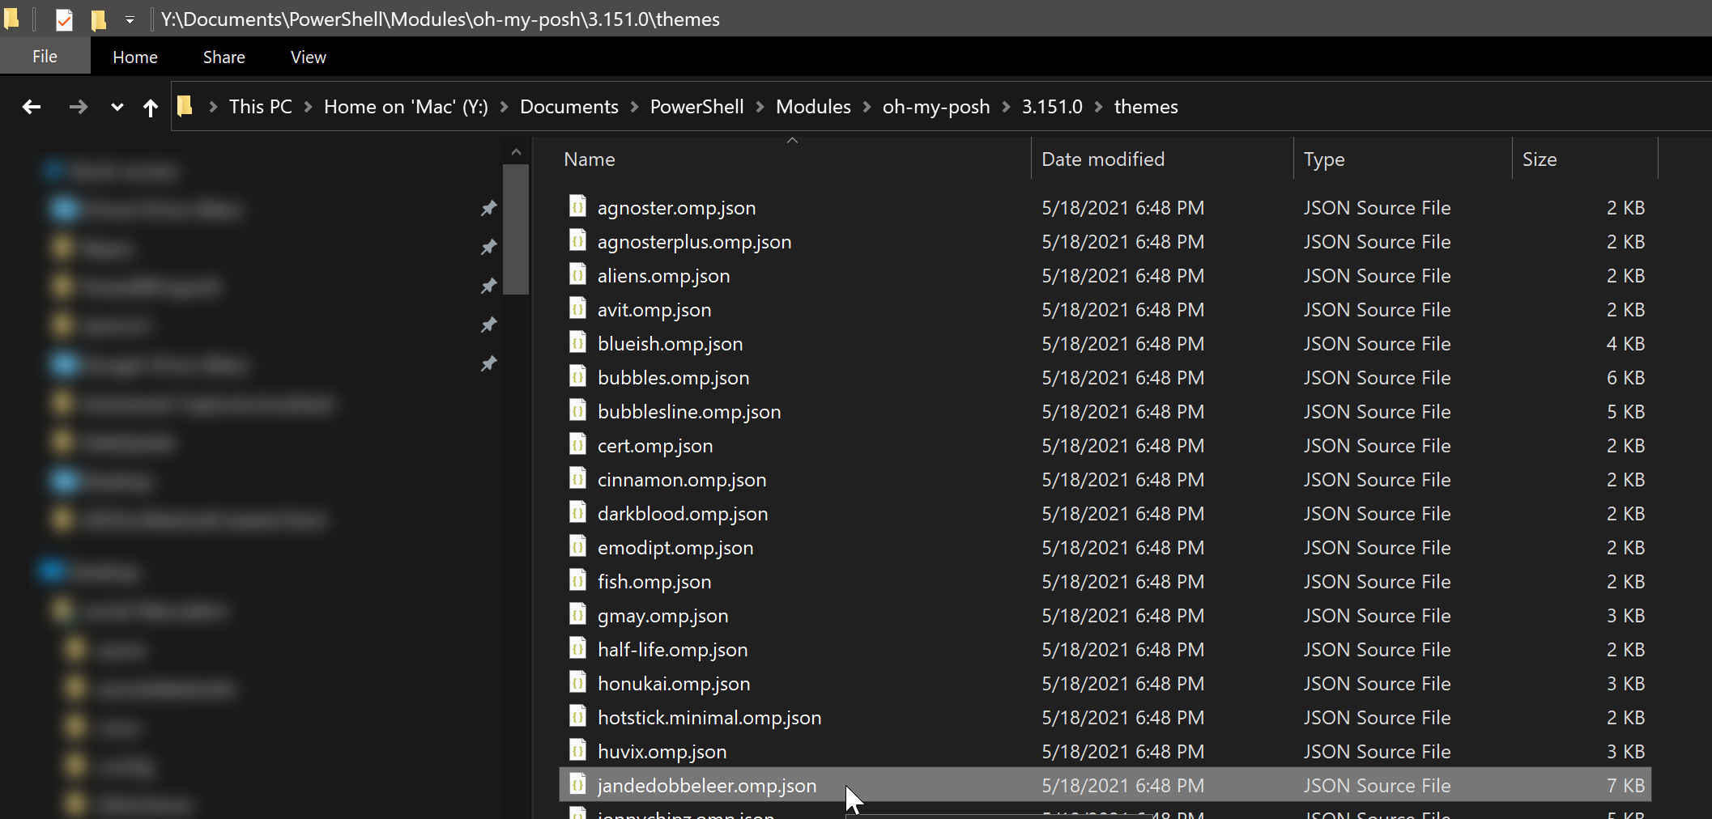Open the File ribbon tab
Viewport: 1712px width, 819px height.
[45, 57]
